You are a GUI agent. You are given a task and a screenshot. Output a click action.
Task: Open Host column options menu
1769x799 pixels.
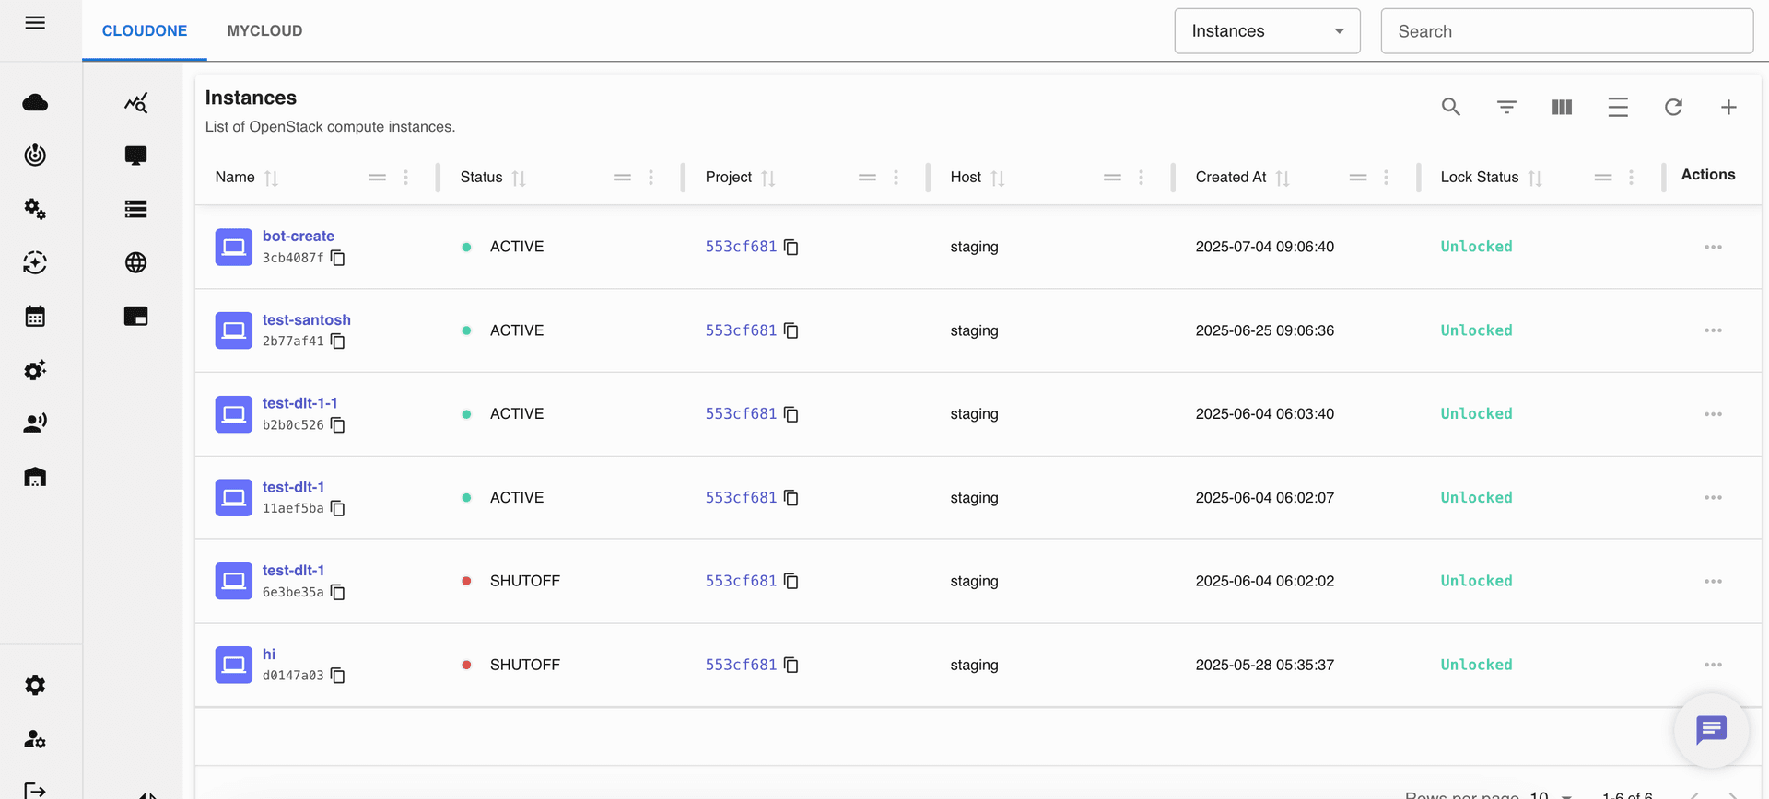coord(1141,177)
